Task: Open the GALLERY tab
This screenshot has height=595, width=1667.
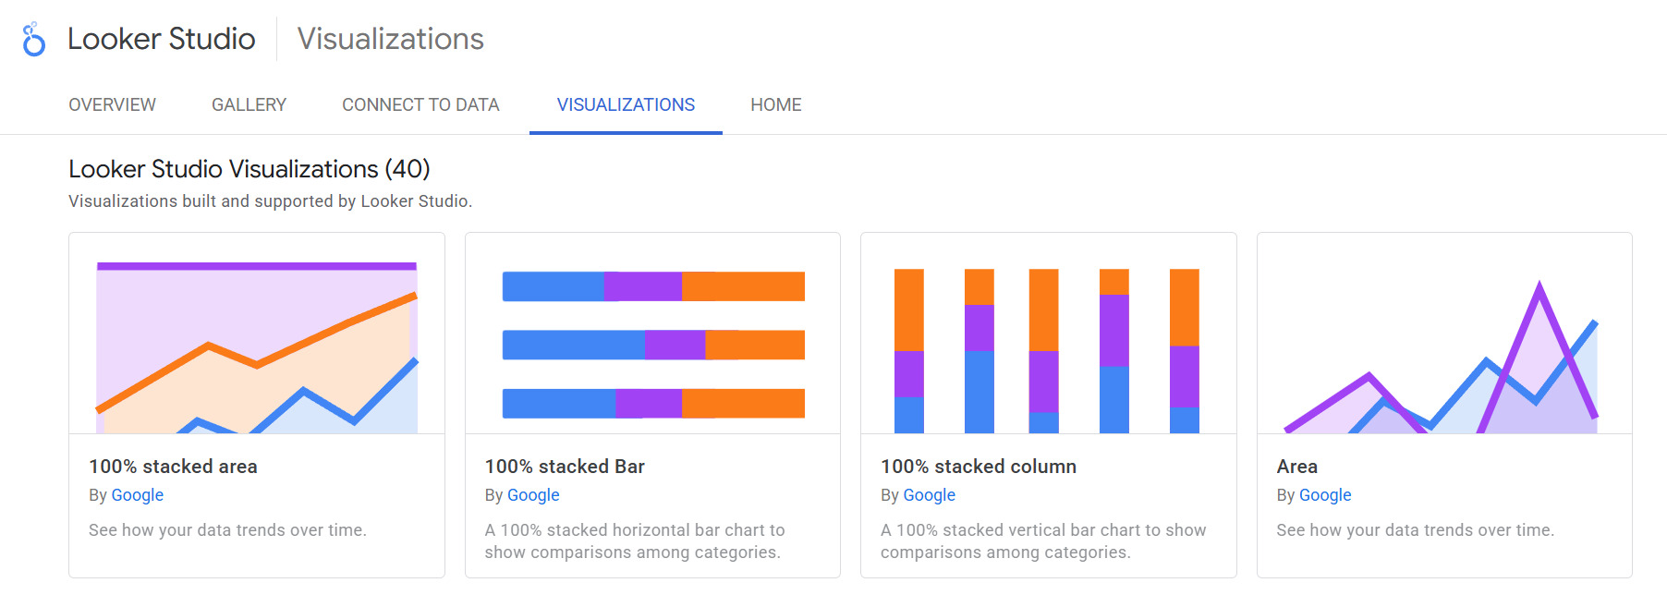Action: point(248,104)
